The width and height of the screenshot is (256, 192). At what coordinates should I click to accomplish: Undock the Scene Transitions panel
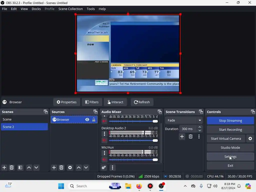[201, 112]
